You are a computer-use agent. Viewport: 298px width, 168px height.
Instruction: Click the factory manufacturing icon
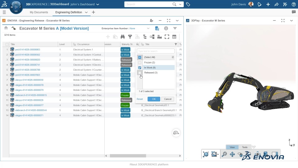[x=160, y=37]
